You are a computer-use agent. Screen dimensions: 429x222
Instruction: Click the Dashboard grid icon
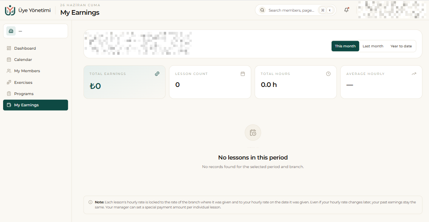click(x=9, y=48)
